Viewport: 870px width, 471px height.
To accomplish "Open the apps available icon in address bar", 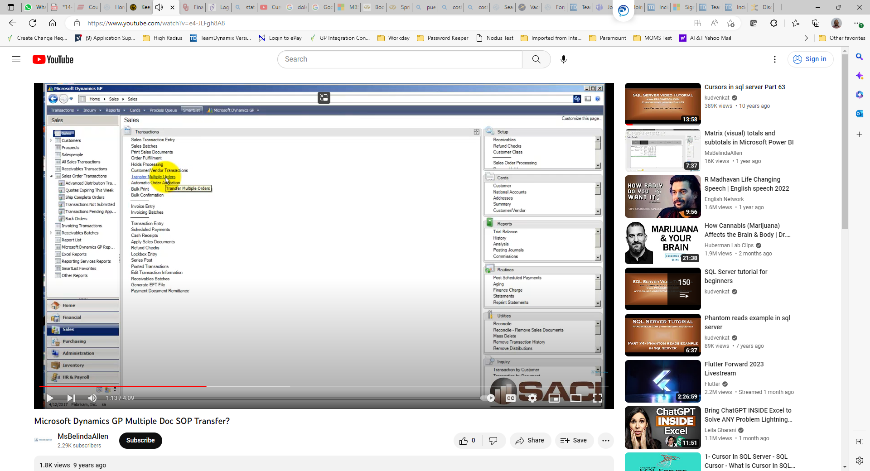I will [698, 23].
